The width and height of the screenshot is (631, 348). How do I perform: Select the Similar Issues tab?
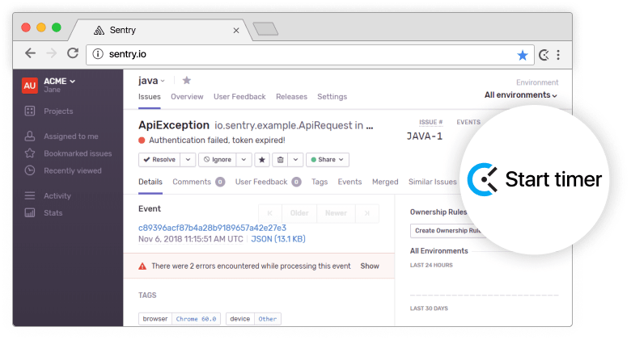click(x=433, y=182)
